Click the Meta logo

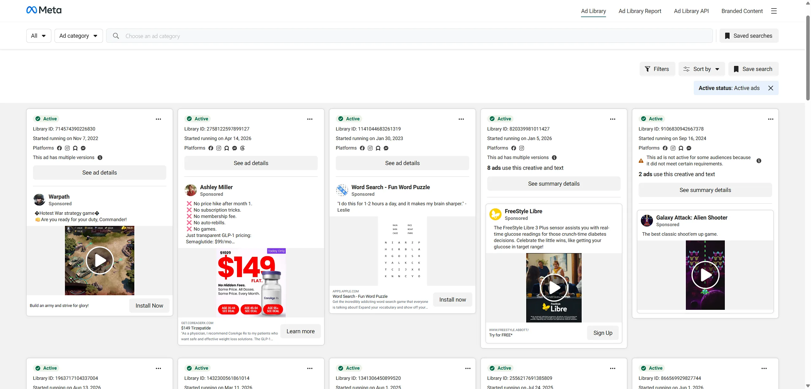point(44,10)
